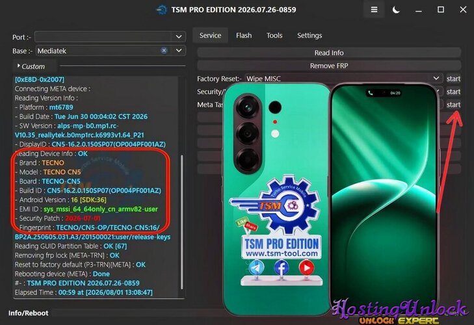Switch to the Flash tab
Viewport: 474px width, 325px height.
coord(244,35)
